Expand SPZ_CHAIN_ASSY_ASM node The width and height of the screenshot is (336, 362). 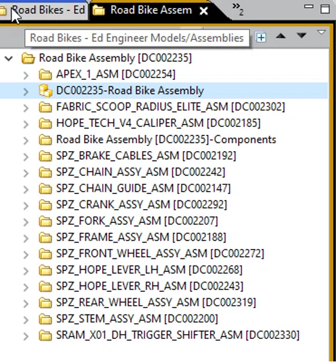pos(26,173)
